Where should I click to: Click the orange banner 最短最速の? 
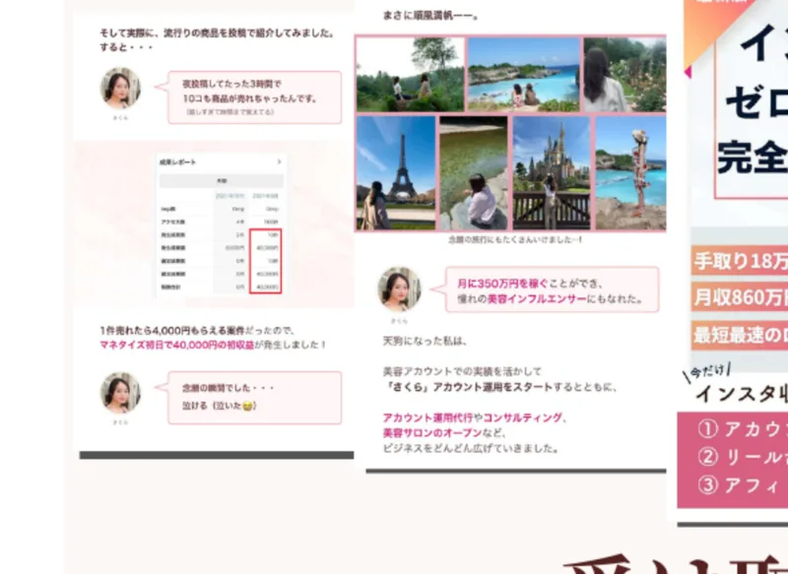740,335
